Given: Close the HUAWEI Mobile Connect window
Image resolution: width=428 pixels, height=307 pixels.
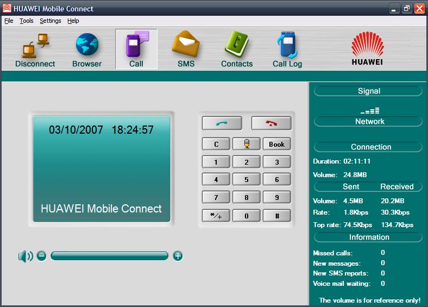Looking at the screenshot, I should click(x=419, y=9).
